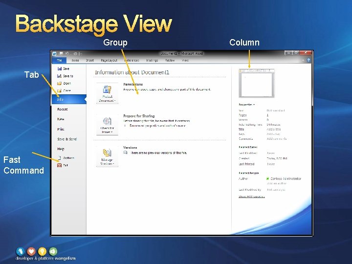Open the Check for Issues dropdown label
The height and width of the screenshot is (264, 352).
107,130
